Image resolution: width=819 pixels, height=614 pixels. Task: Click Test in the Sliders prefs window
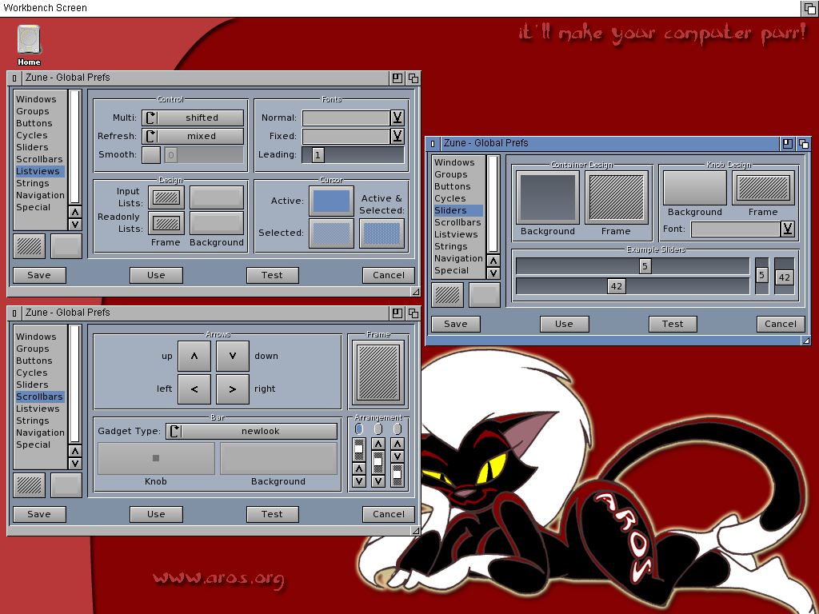673,324
